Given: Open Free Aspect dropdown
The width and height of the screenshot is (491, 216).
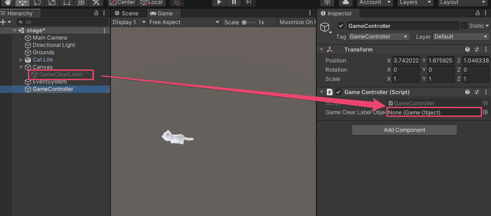Looking at the screenshot, I should [184, 22].
